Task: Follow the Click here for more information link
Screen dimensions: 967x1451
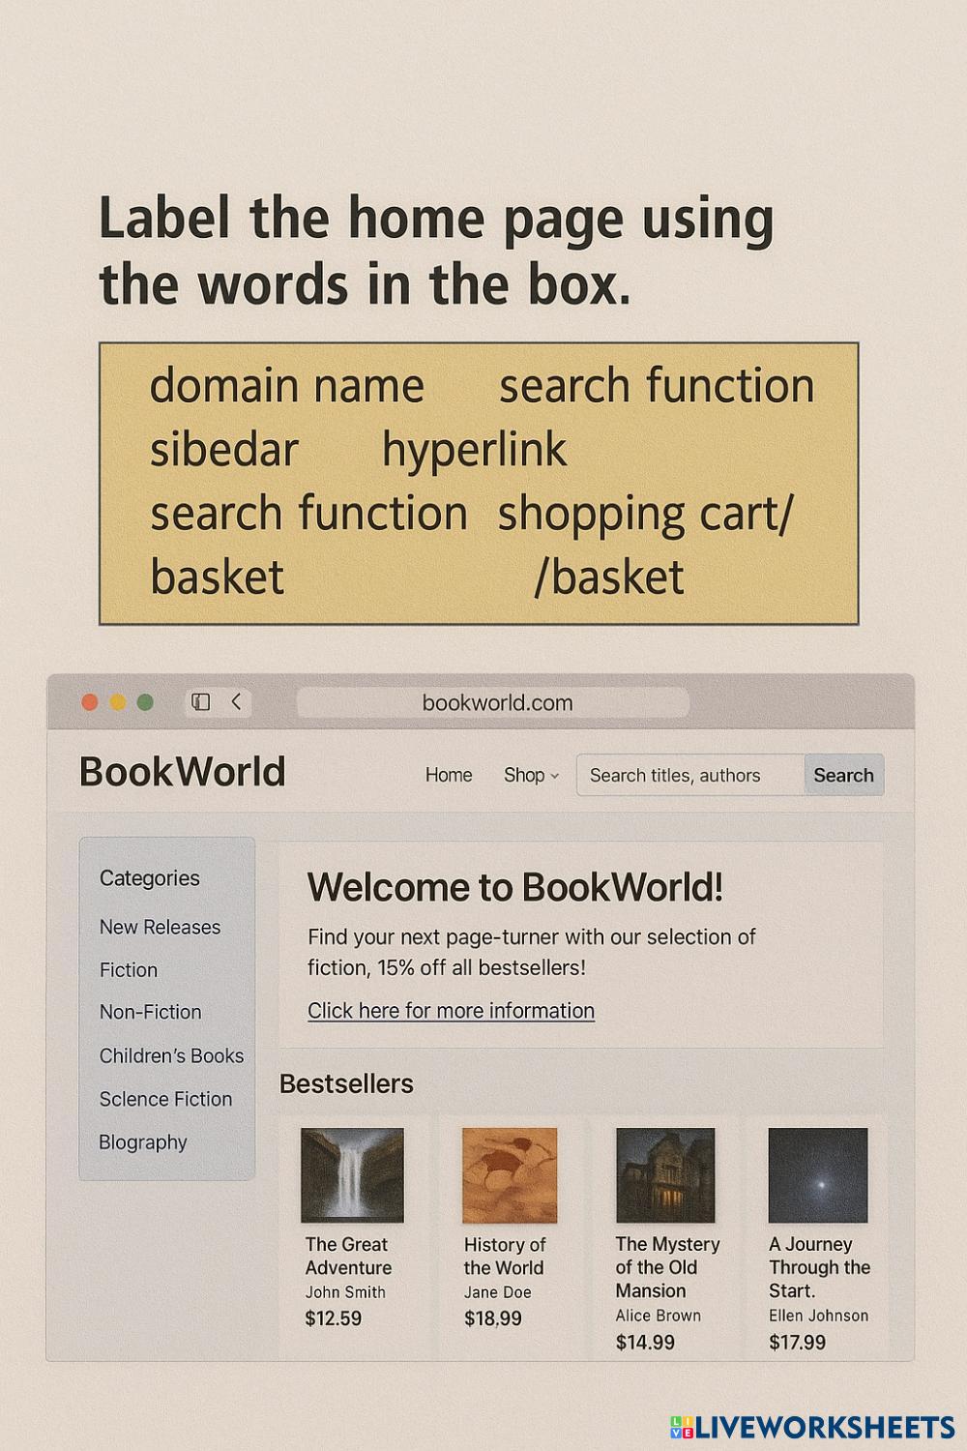Action: (451, 1011)
